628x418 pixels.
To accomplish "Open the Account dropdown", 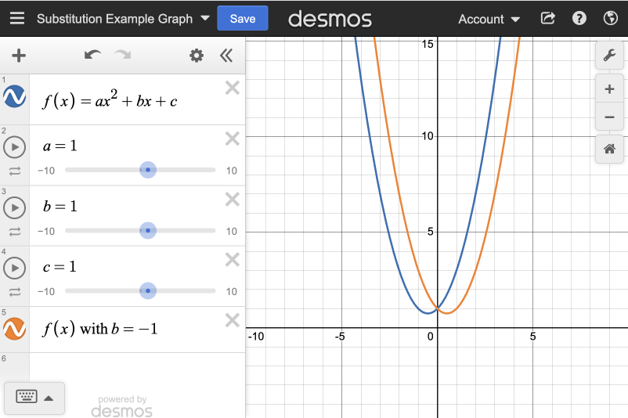I will click(x=489, y=19).
